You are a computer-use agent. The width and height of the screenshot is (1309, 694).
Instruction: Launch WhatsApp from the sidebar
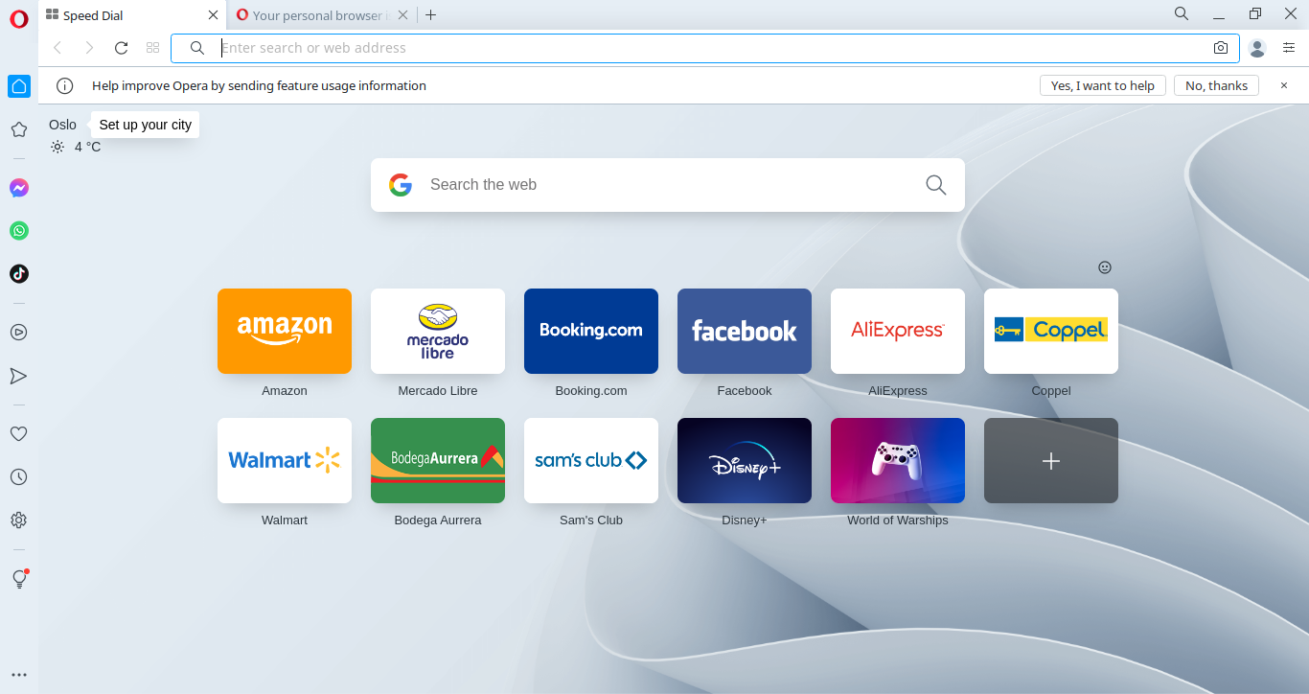(x=19, y=231)
